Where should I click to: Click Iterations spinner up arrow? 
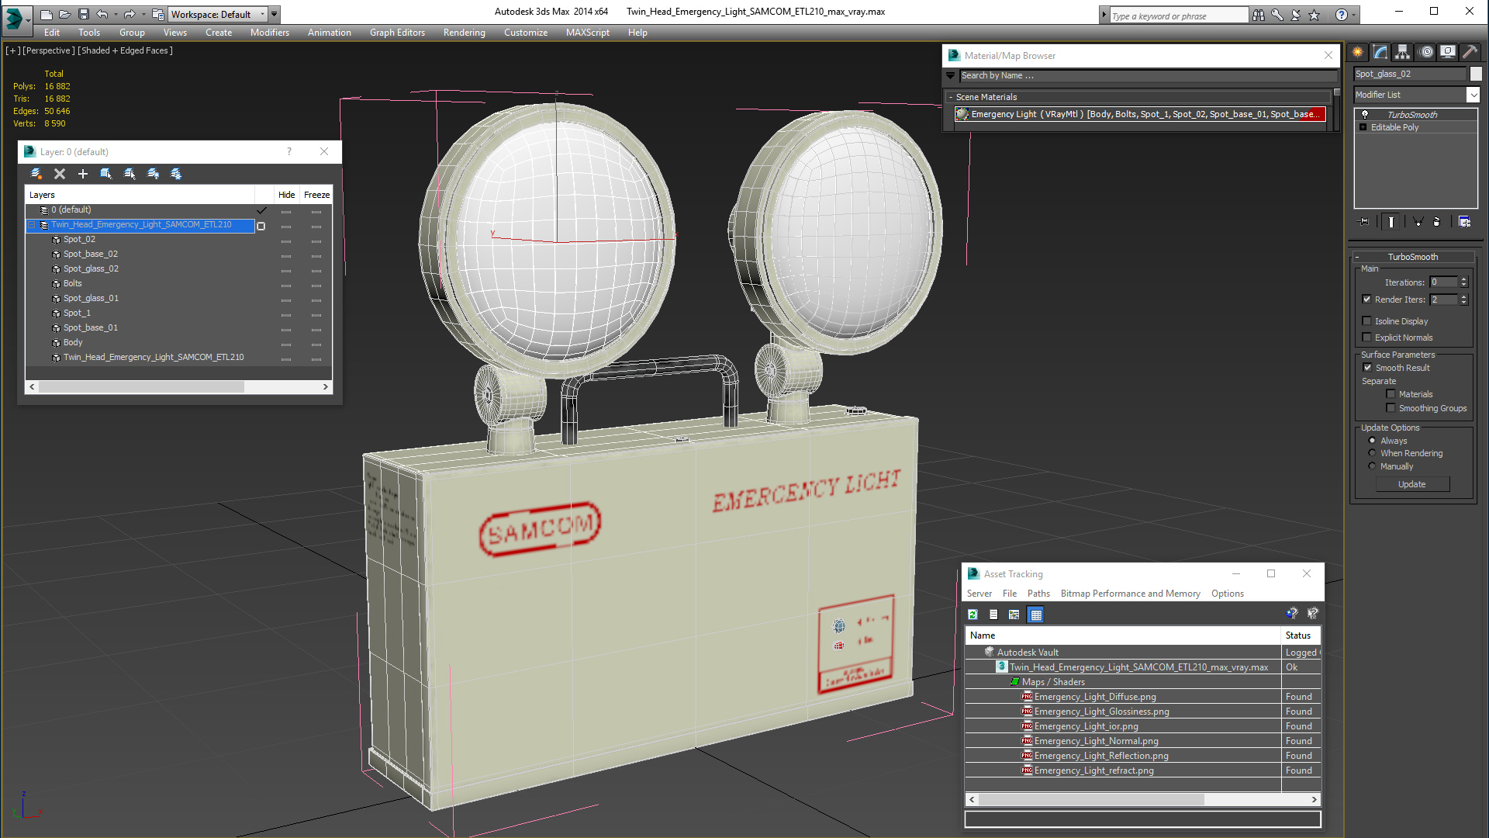(1464, 280)
